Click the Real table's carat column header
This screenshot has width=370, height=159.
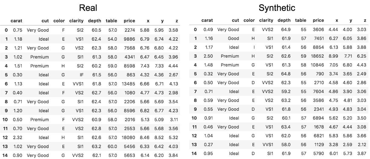pyautogui.click(x=16, y=21)
